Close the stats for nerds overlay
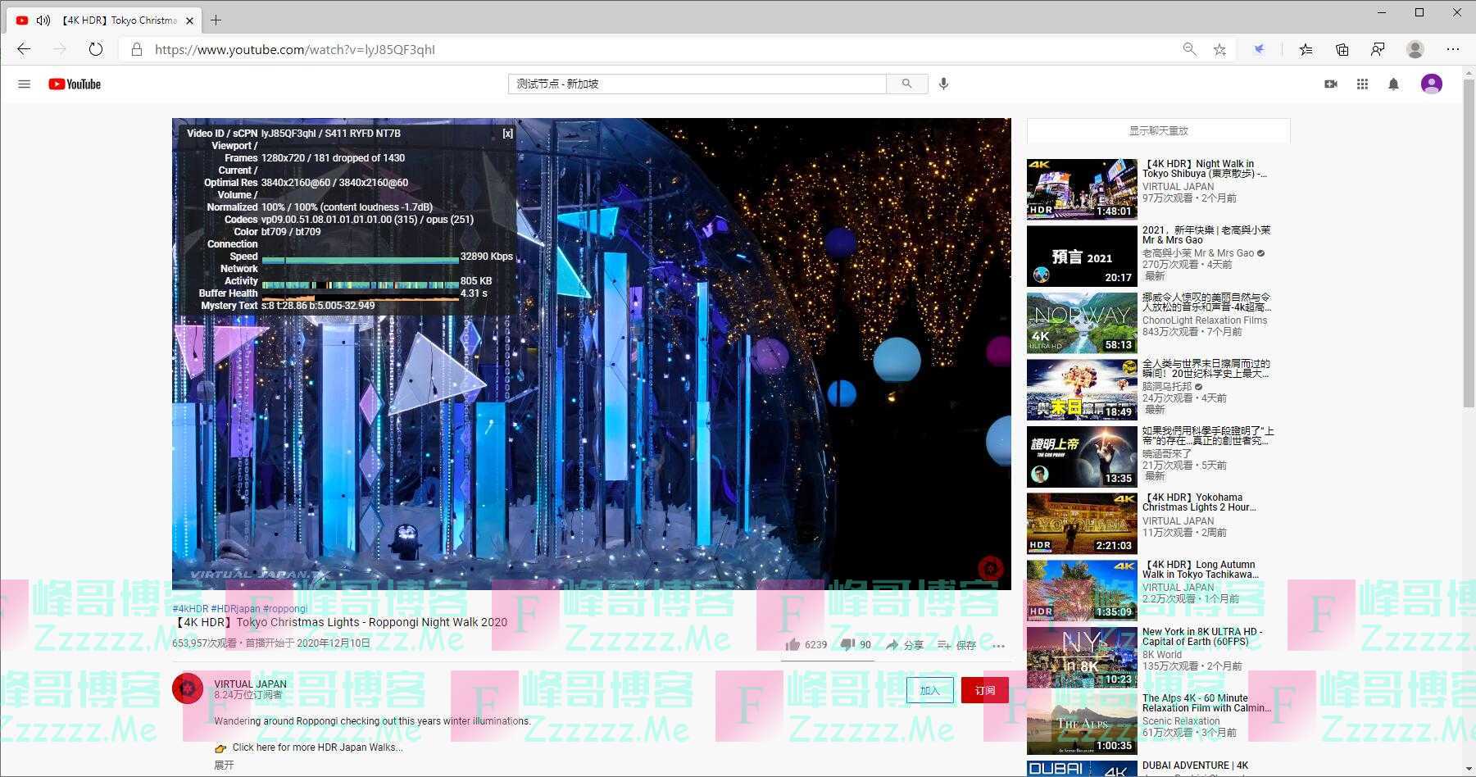 click(x=507, y=134)
